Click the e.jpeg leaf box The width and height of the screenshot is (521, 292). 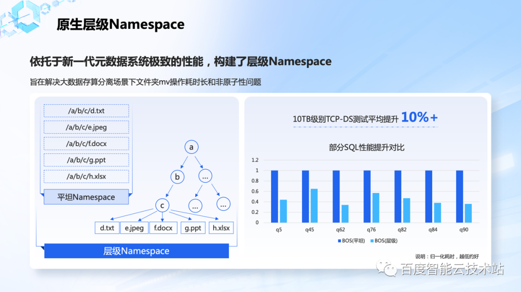tap(134, 228)
